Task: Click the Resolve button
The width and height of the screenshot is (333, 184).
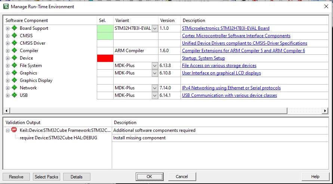Action: 16,177
